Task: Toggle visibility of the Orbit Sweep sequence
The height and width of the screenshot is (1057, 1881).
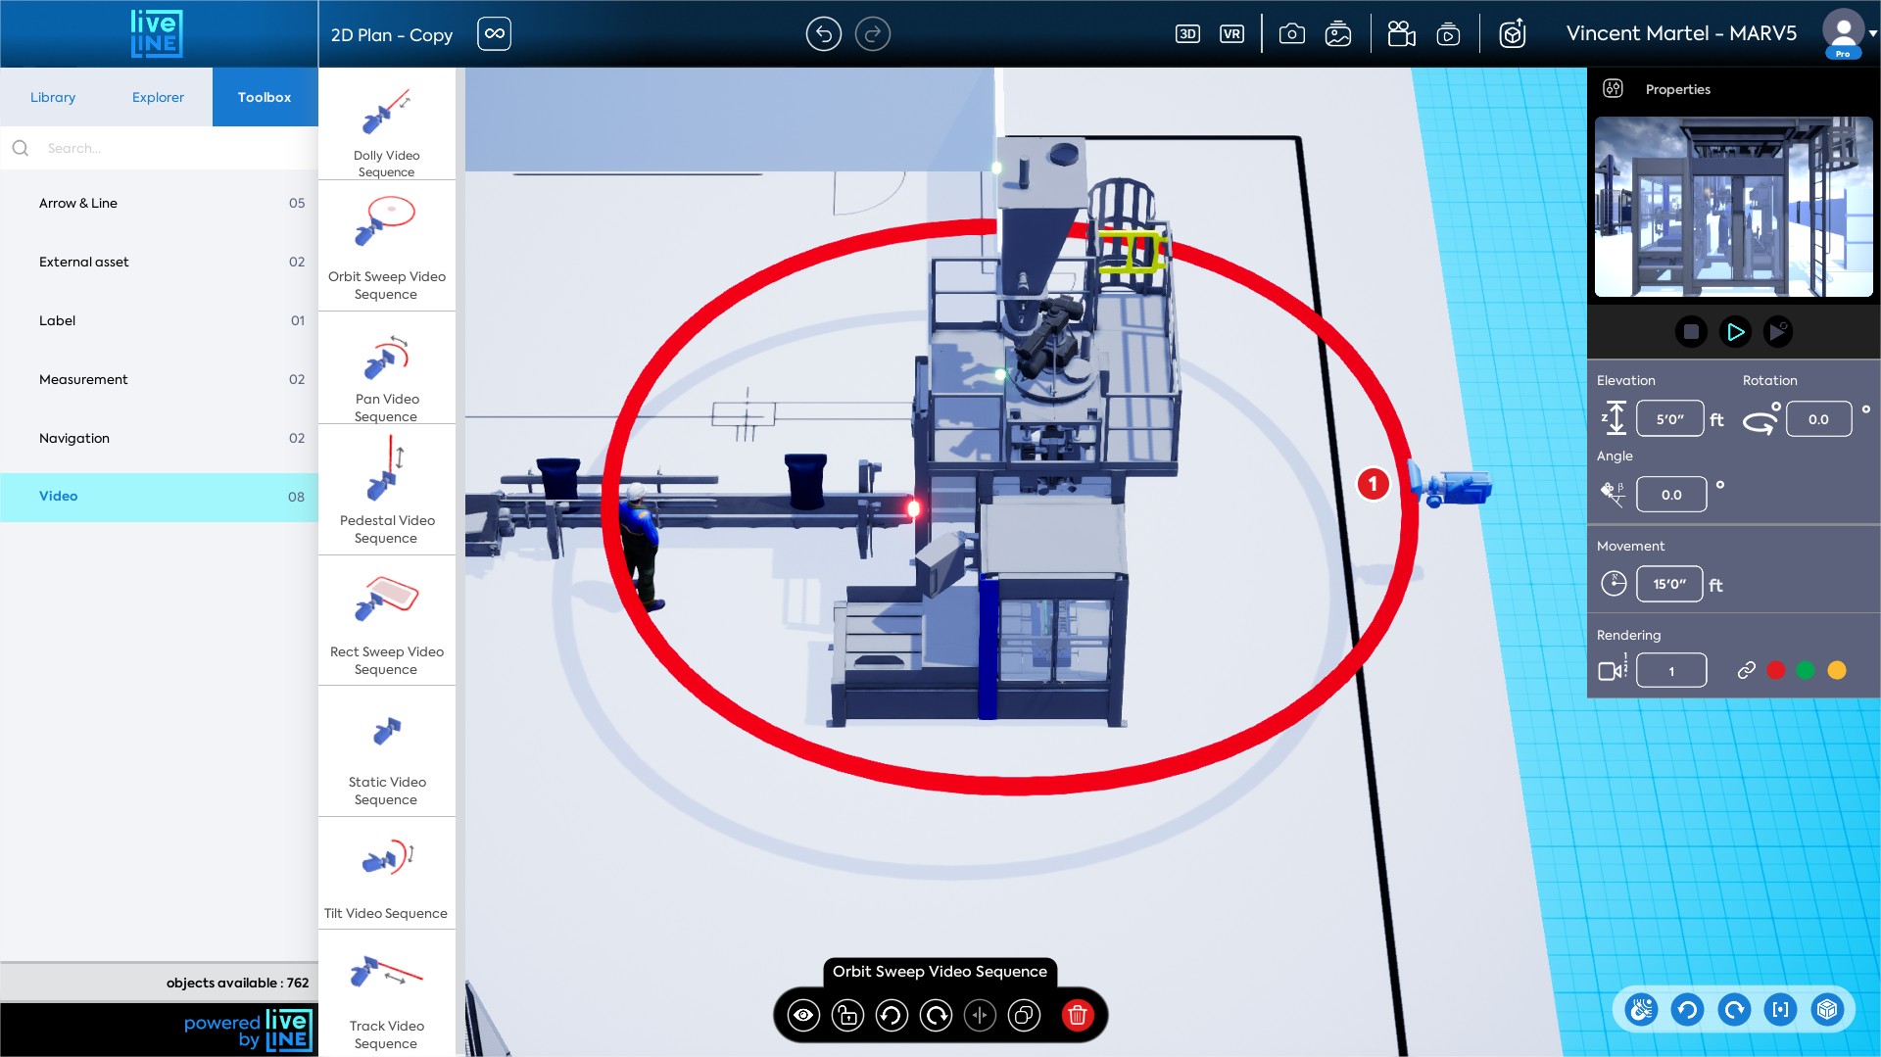Action: click(803, 1015)
